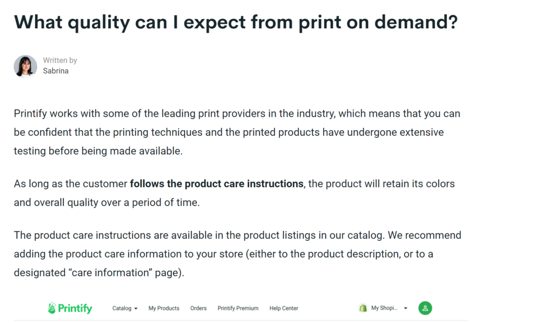Select Printify Premium in the navbar

(238, 308)
